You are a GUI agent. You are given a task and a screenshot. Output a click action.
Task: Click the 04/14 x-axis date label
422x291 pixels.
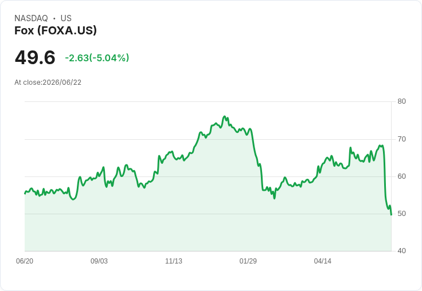point(323,261)
